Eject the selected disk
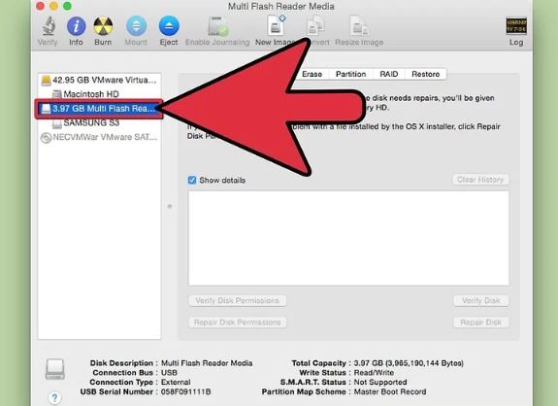 pos(169,26)
